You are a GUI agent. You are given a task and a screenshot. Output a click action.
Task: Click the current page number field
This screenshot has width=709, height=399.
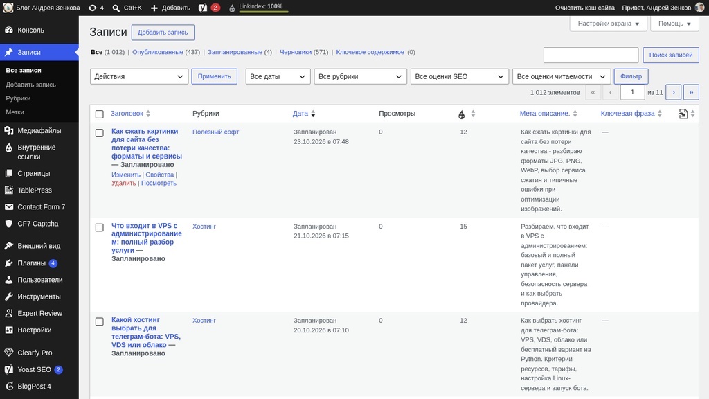click(x=633, y=92)
